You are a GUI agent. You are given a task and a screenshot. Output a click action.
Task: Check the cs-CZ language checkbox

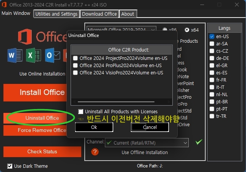tap(212, 51)
